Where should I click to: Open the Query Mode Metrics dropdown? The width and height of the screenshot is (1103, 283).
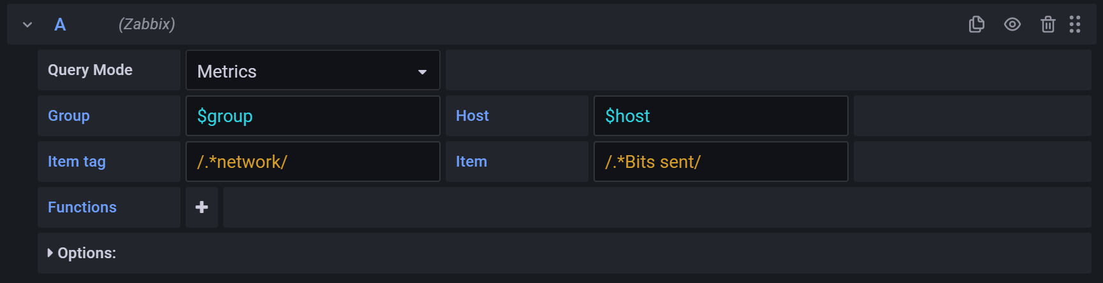(312, 71)
